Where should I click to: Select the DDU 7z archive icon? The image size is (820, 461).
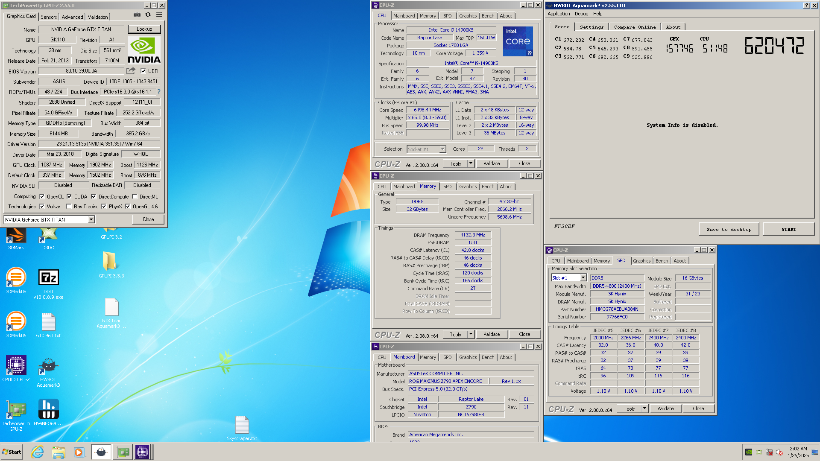(x=48, y=284)
